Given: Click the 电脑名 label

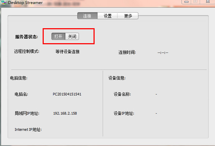Looking at the screenshot, I should click(21, 94).
